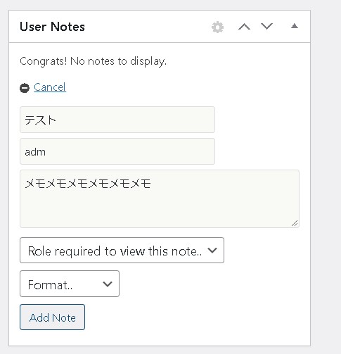Click the minus circle icon beside Cancel
Screen dimensions: 341x354
click(x=25, y=88)
